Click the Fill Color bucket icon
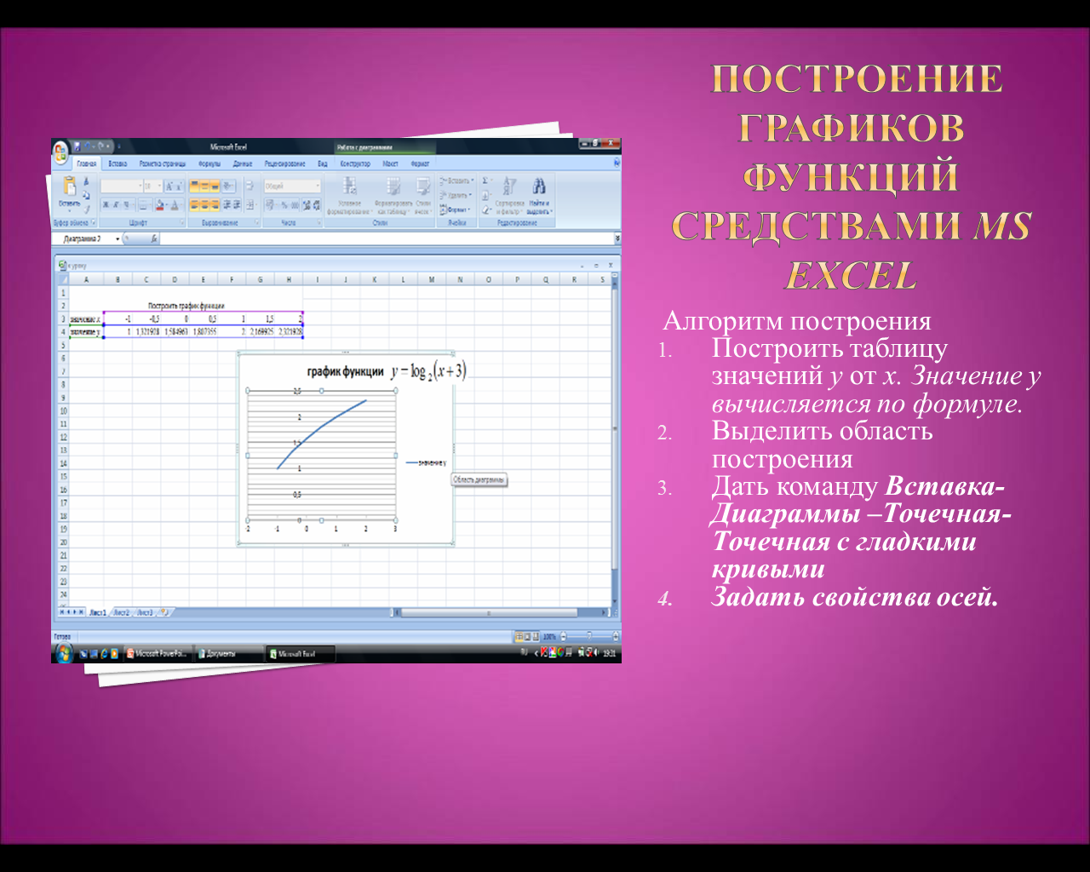This screenshot has height=872, width=1090. [x=160, y=205]
